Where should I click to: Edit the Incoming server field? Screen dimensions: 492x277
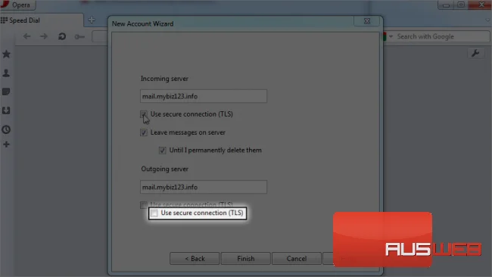[x=204, y=96]
